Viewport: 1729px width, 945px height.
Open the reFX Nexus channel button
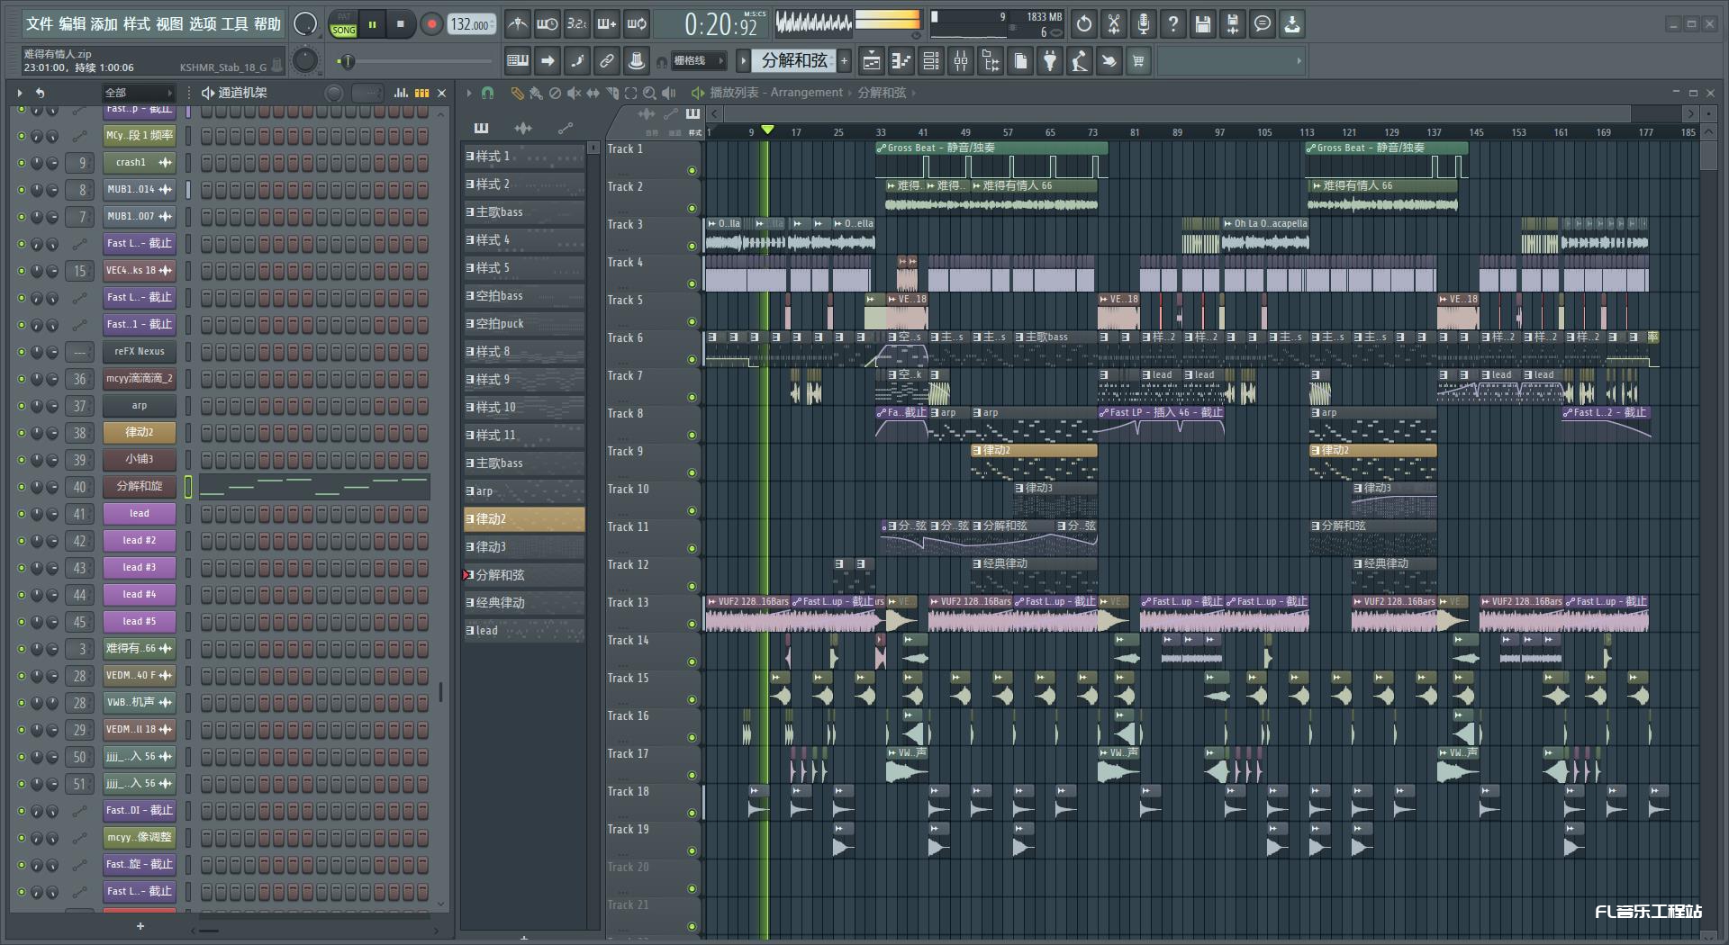(140, 352)
